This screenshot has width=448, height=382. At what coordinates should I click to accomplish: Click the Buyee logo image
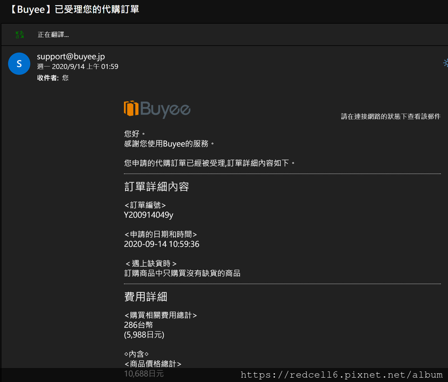tap(157, 109)
